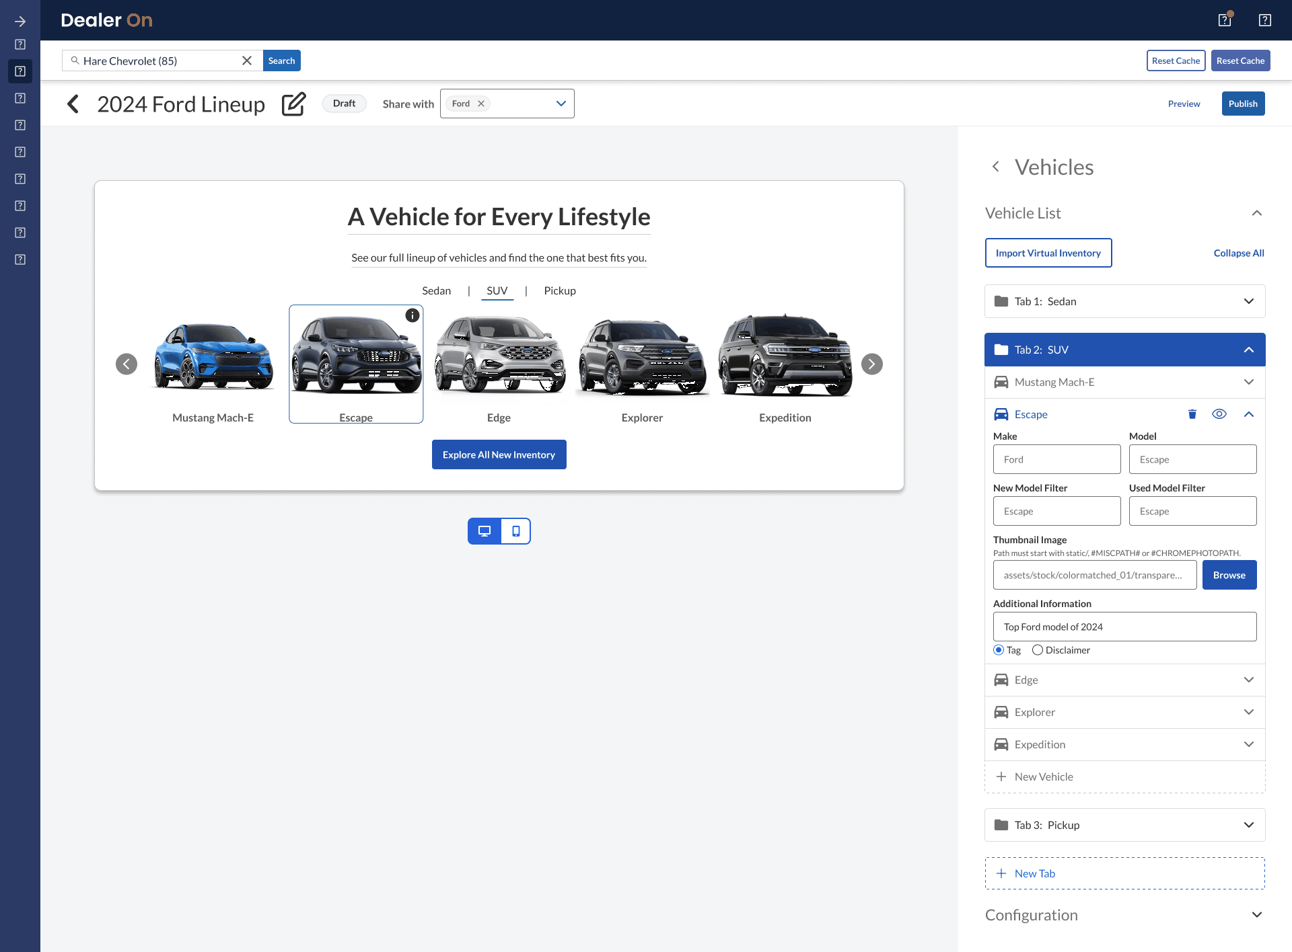Click Collapse All link
1292x952 pixels.
point(1238,253)
